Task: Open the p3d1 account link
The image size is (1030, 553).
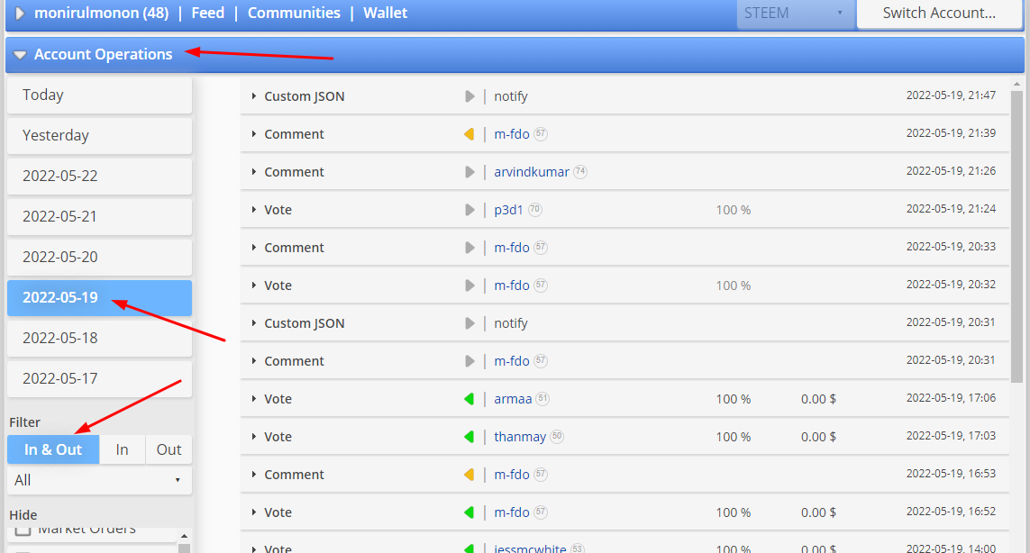Action: (508, 210)
